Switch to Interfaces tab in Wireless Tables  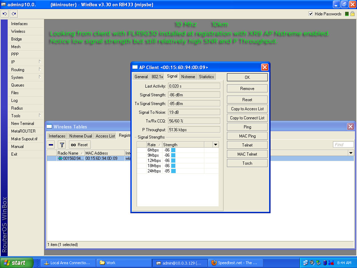coord(57,136)
